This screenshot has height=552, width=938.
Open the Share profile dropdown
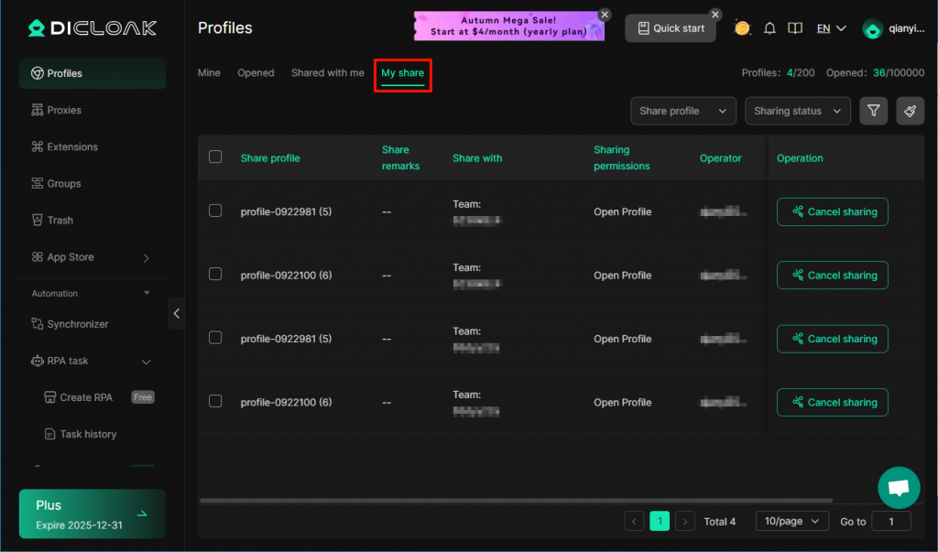pyautogui.click(x=682, y=111)
